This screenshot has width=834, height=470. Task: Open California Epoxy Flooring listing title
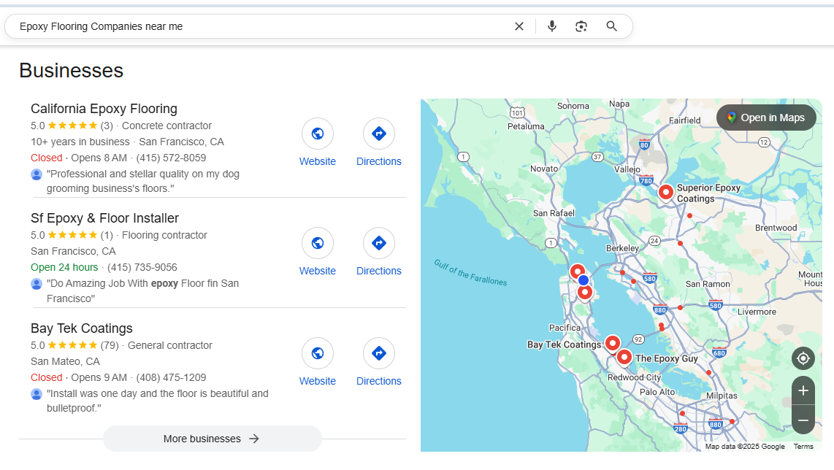[x=104, y=109]
